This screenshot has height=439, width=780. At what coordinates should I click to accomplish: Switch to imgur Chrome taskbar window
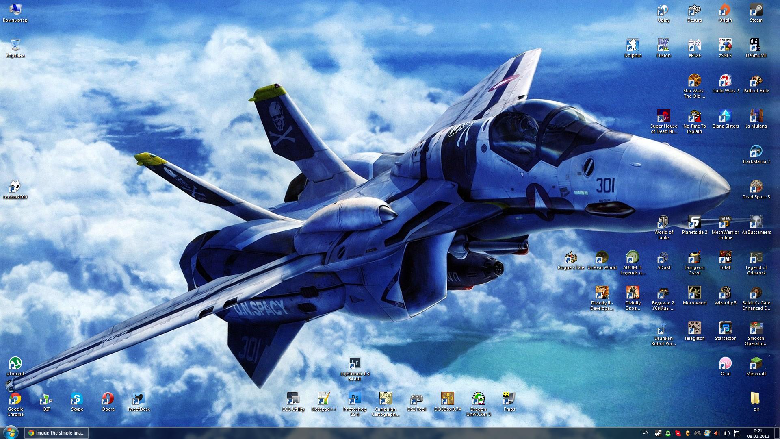pyautogui.click(x=56, y=433)
